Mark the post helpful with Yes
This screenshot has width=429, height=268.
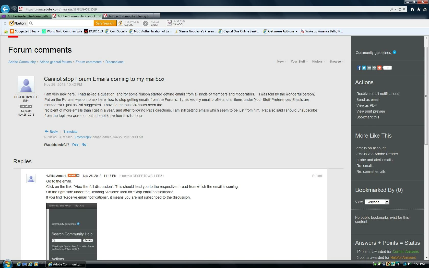click(75, 144)
